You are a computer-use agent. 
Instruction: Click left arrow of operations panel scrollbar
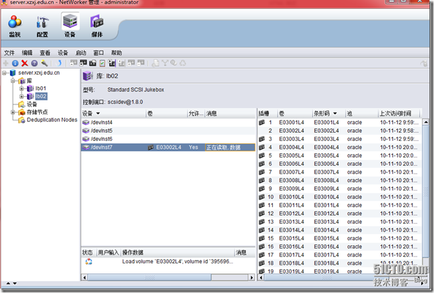(x=85, y=278)
